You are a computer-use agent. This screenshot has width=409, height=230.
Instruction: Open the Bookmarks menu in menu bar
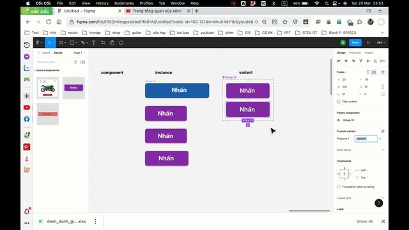[x=124, y=3]
